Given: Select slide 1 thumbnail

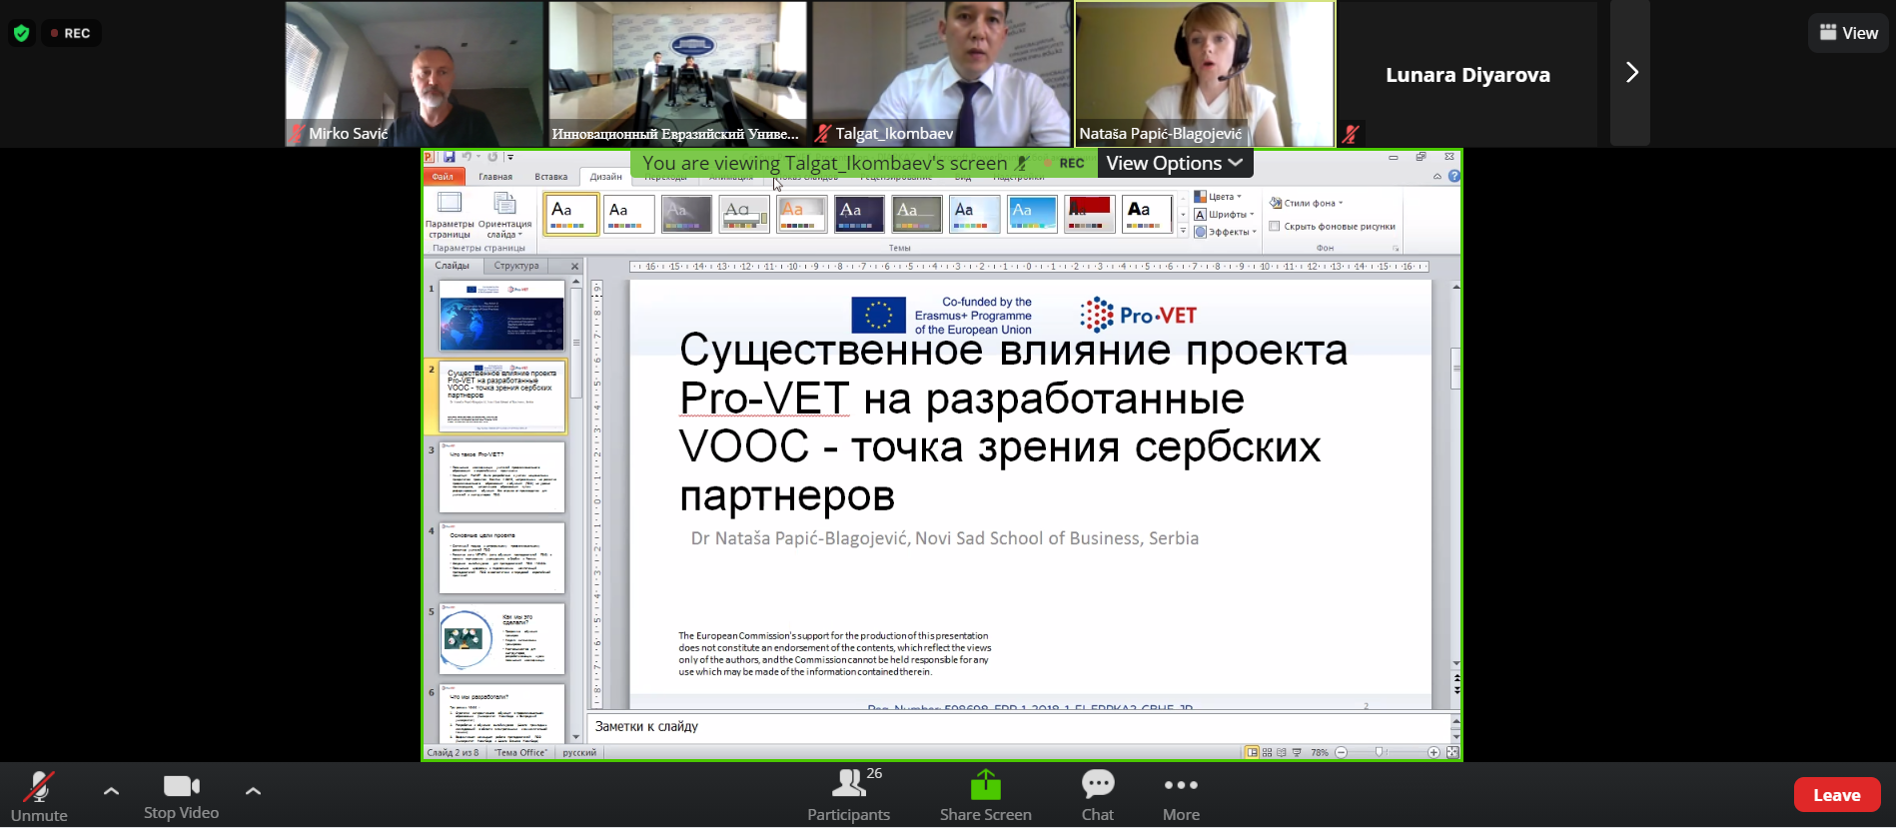Looking at the screenshot, I should [501, 316].
